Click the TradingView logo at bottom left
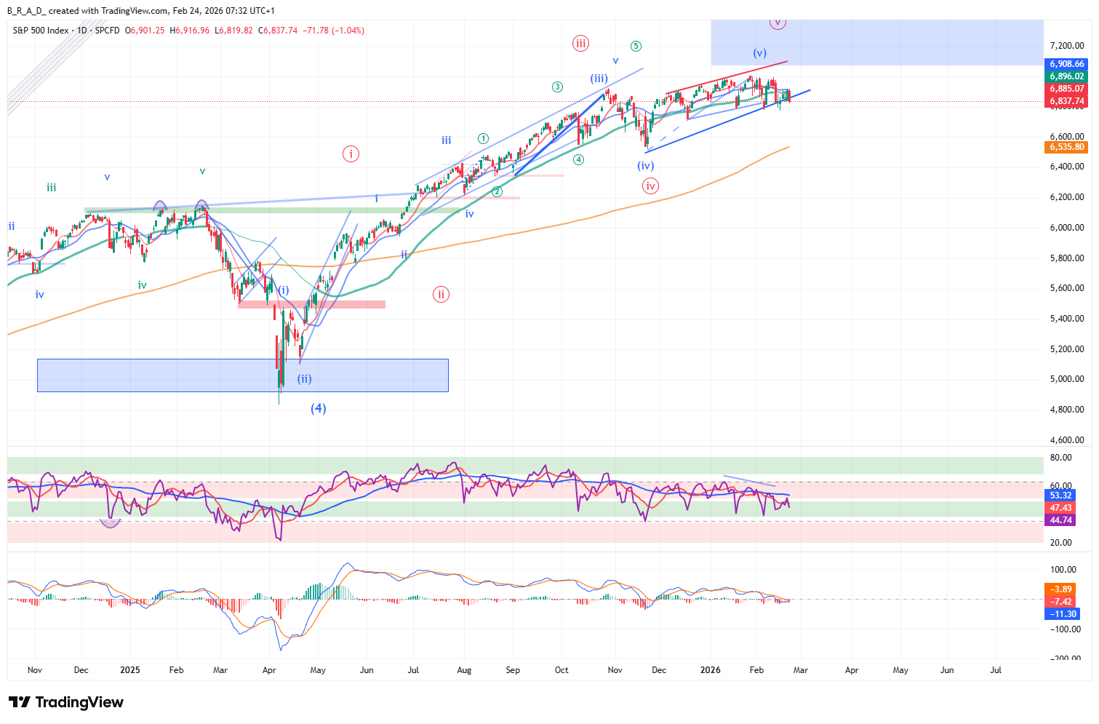Viewport: 1099px width, 724px height. (66, 702)
